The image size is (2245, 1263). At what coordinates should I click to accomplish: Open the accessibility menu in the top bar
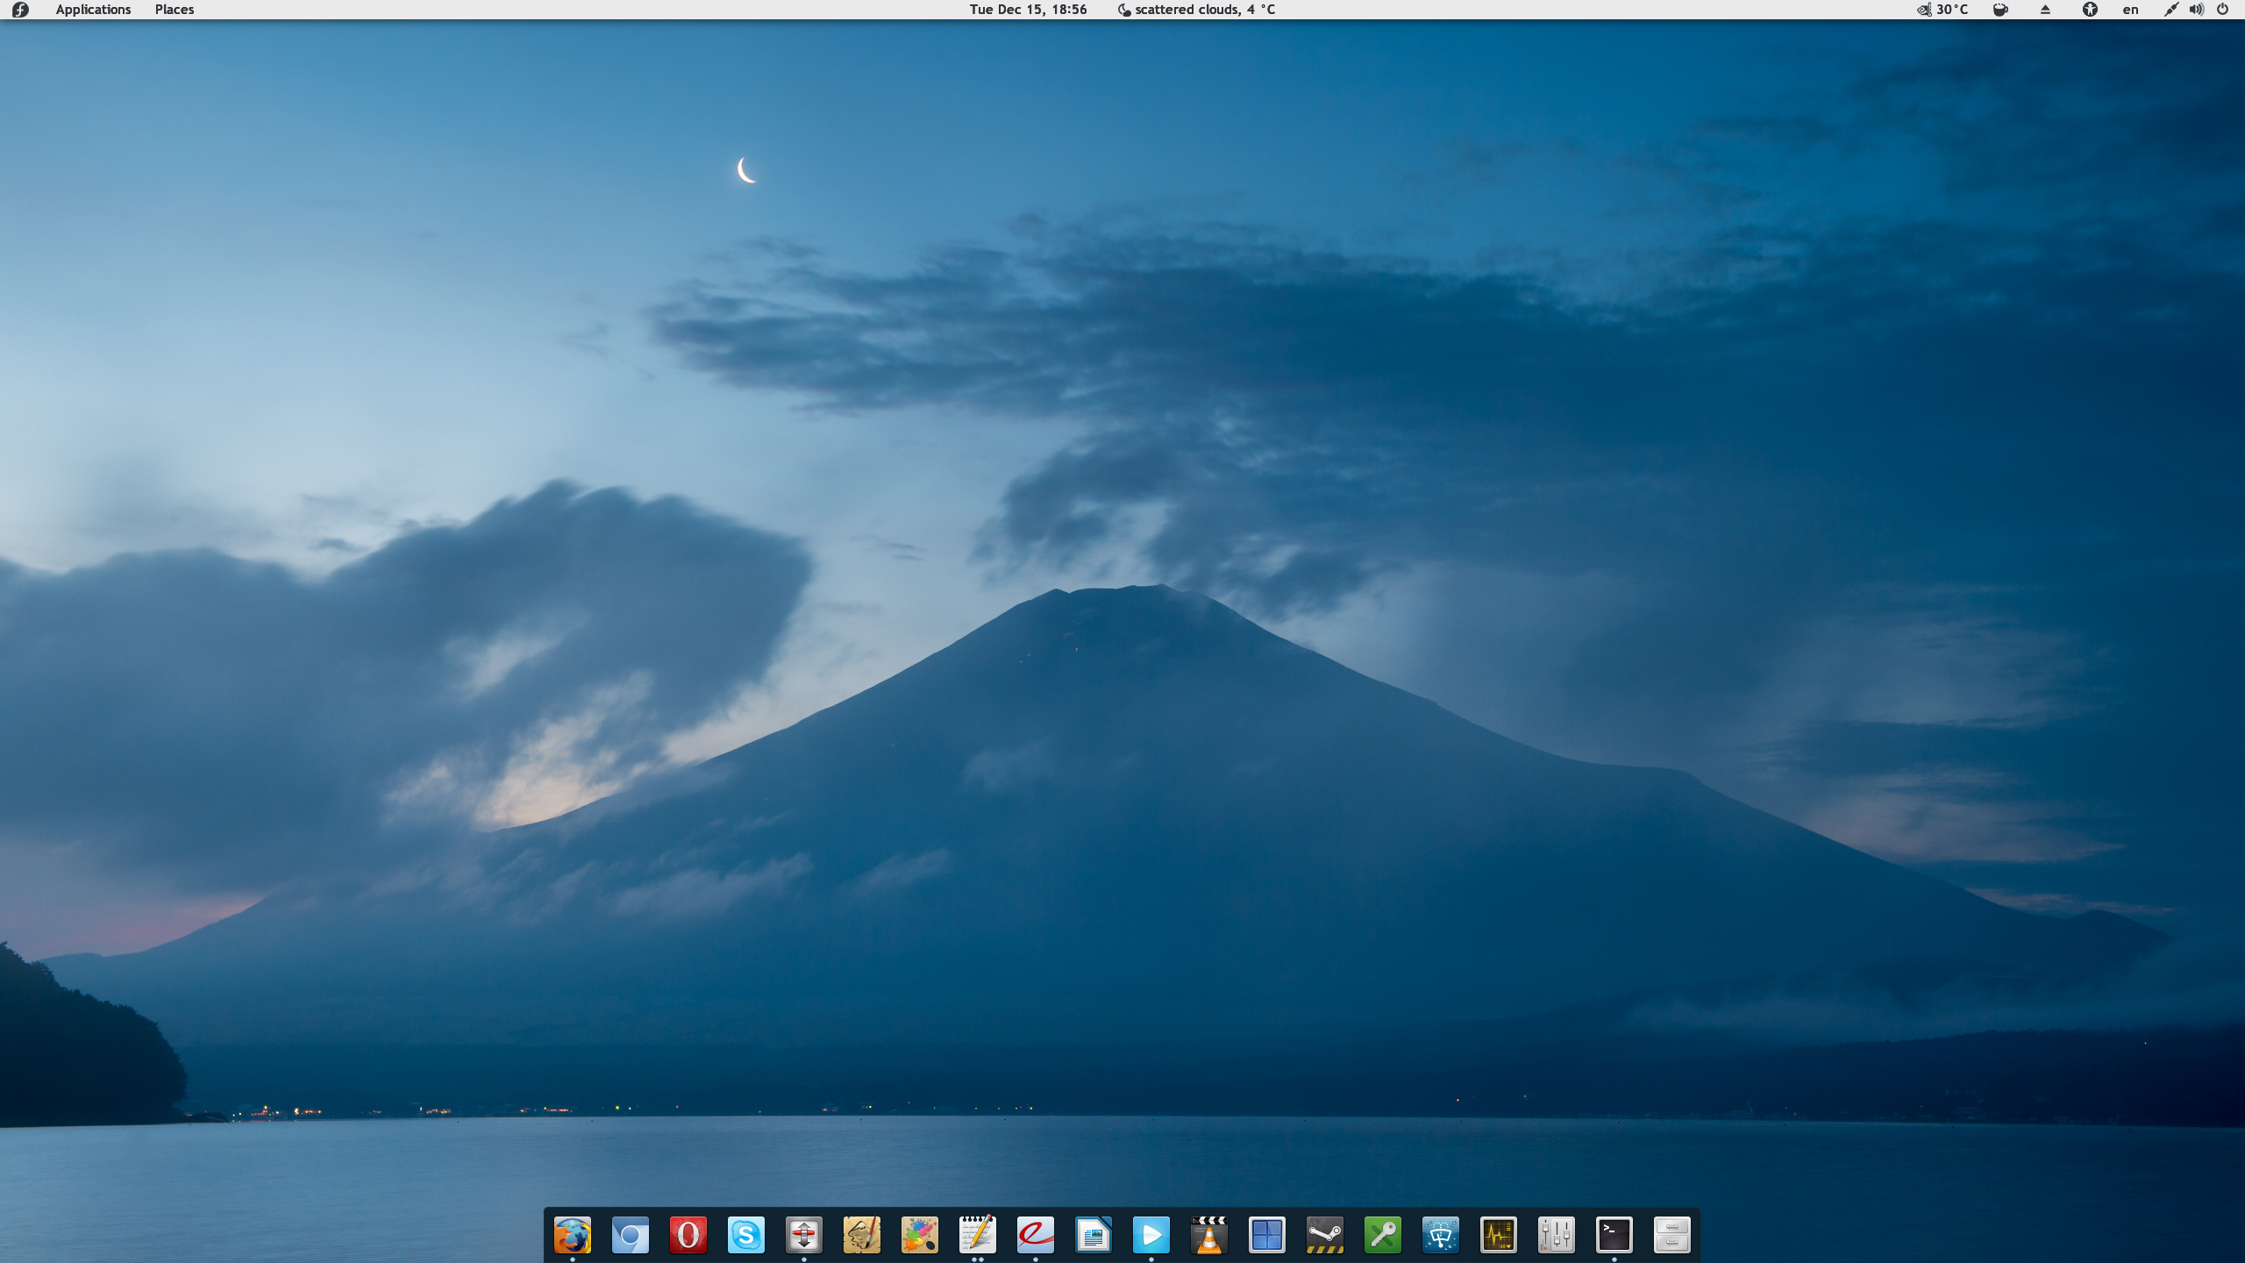tap(2090, 10)
